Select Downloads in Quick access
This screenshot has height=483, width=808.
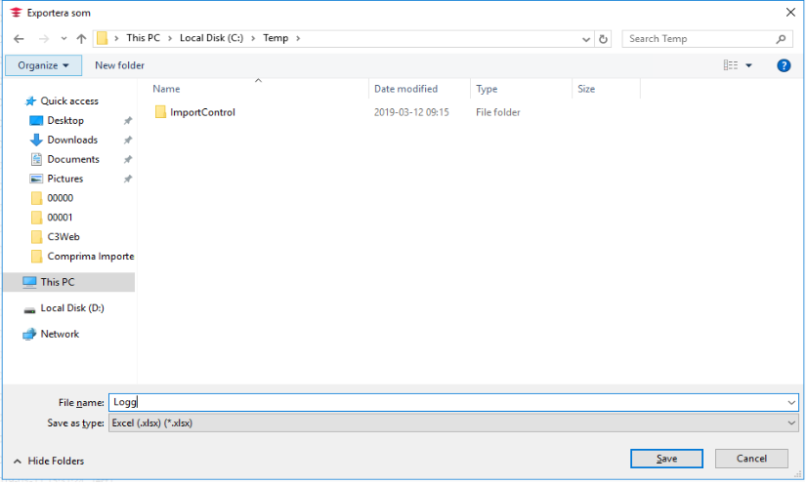click(x=72, y=140)
